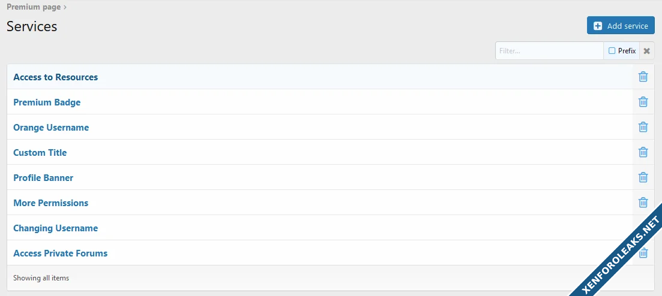The width and height of the screenshot is (662, 296).
Task: Edit the Custom Title service
Action: (x=40, y=153)
